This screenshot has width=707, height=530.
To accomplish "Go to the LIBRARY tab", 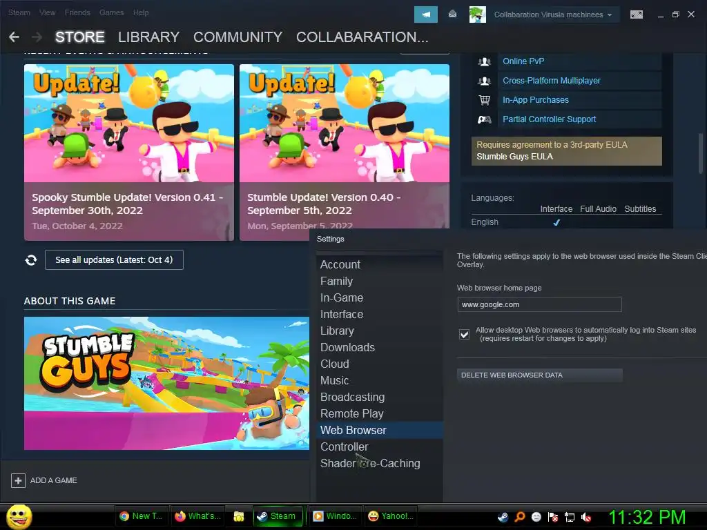I will [x=149, y=37].
